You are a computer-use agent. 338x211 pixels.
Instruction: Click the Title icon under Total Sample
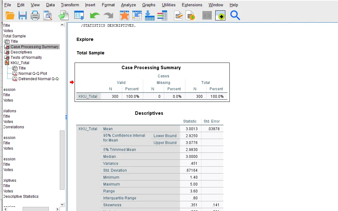pos(7,41)
